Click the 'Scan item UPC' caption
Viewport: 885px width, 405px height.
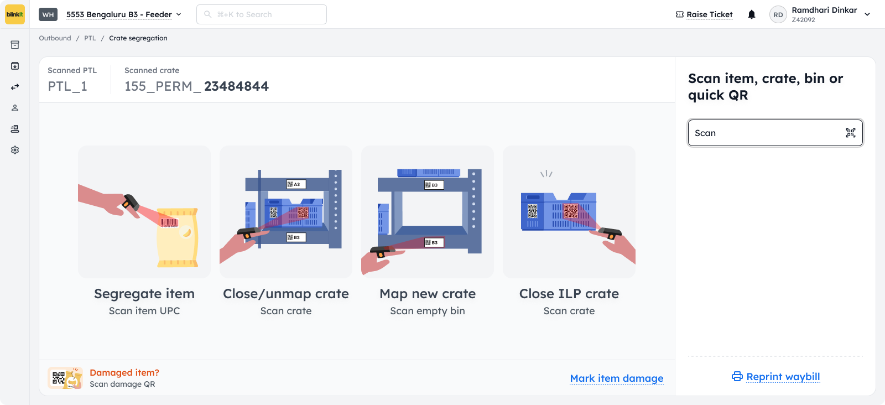coord(144,311)
